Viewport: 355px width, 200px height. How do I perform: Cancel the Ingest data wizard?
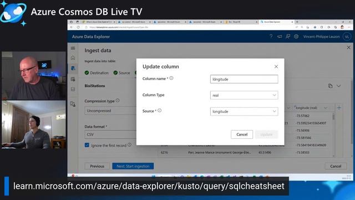click(x=336, y=166)
